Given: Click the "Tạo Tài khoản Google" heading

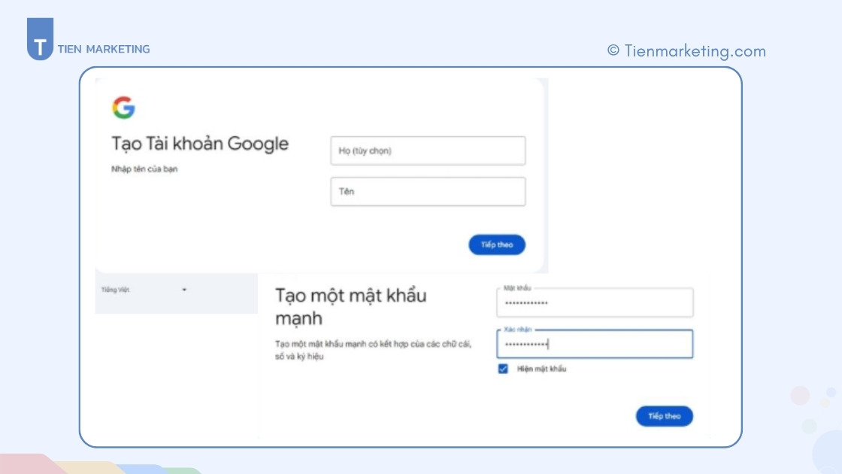Looking at the screenshot, I should [x=200, y=144].
